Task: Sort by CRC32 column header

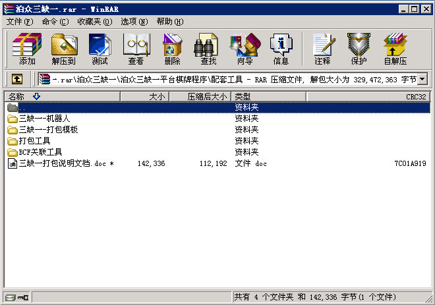Action: tap(368, 96)
